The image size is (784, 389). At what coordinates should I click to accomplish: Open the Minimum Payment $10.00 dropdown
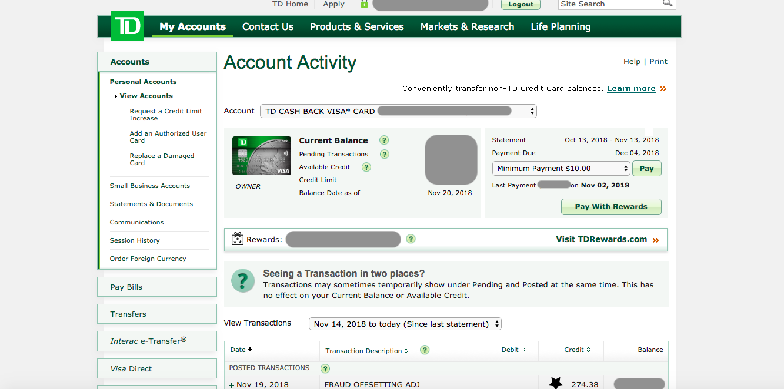561,169
